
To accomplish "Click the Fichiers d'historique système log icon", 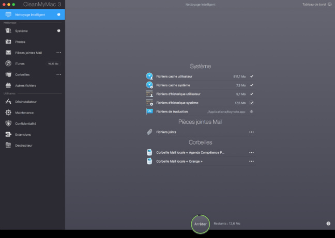I will (149, 103).
